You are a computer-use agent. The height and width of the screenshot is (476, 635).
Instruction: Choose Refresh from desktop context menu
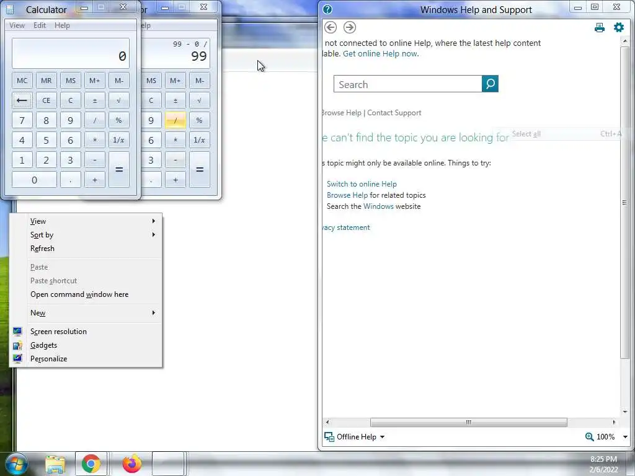[86, 249]
